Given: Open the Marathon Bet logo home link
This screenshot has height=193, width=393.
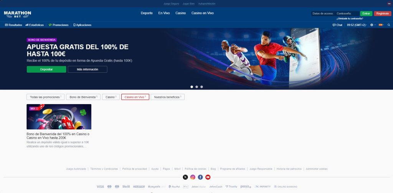Looking at the screenshot, I should coord(18,14).
